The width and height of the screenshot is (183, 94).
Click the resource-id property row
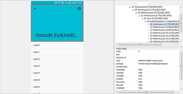pyautogui.click(x=147, y=57)
